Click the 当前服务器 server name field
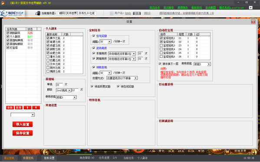Screen dimensions: 260x162 coord(77,13)
